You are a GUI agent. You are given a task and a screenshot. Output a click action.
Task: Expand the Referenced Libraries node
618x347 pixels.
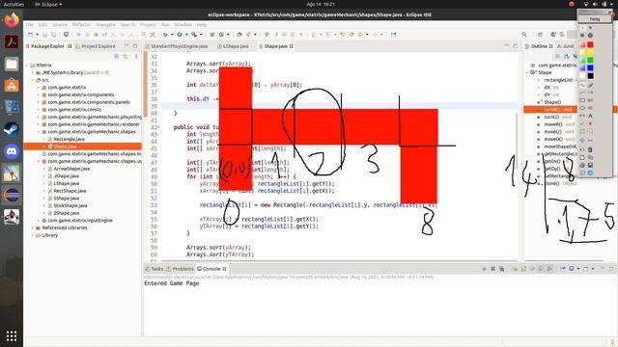(33, 227)
